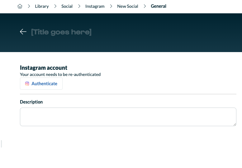This screenshot has height=168, width=242.
Task: Select the General breadcrumb item
Action: point(159,6)
